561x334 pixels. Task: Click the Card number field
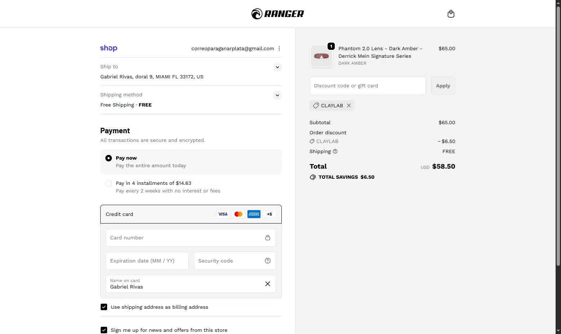click(x=191, y=238)
